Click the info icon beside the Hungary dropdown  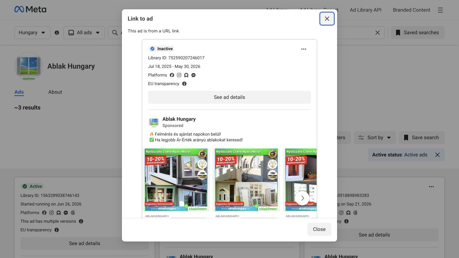pyautogui.click(x=57, y=33)
